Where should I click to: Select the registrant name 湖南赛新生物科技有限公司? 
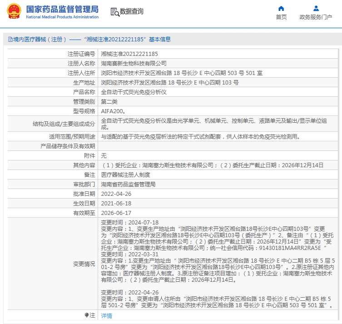click(134, 64)
